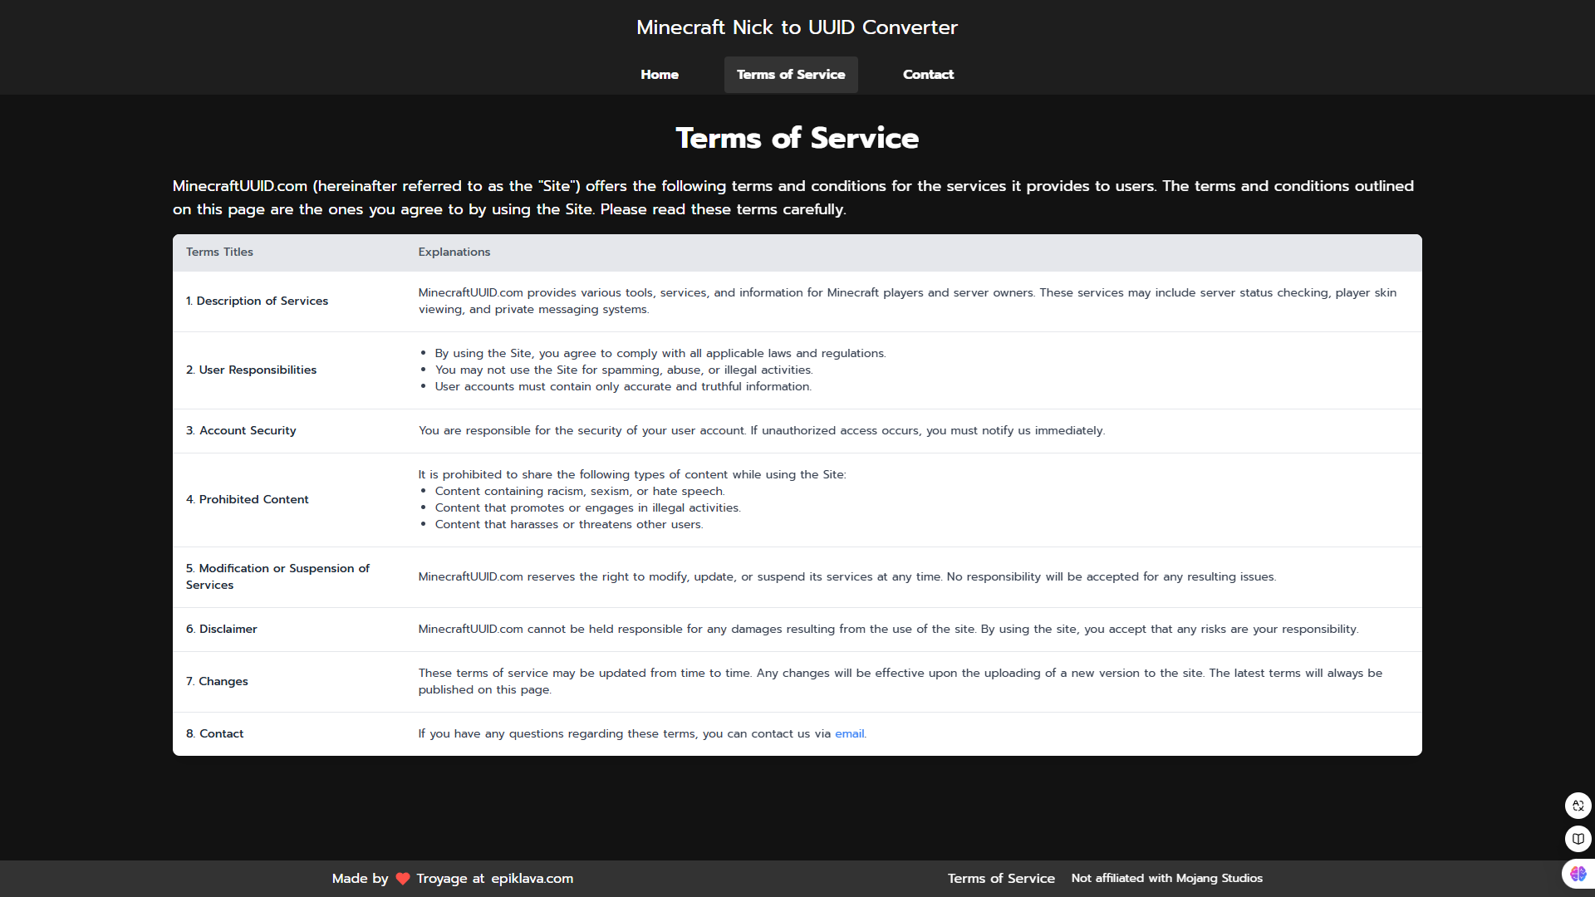Visit epiklava.com link in footer
Viewport: 1595px width, 897px height.
(x=532, y=879)
